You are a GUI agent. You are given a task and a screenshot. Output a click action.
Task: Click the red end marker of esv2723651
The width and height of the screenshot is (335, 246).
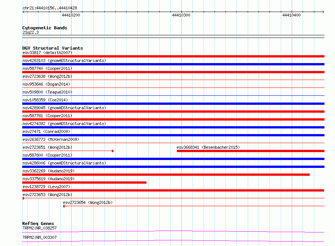coord(113,151)
